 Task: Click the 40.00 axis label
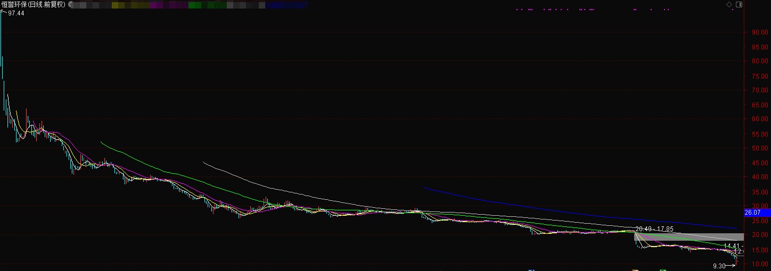pyautogui.click(x=759, y=177)
